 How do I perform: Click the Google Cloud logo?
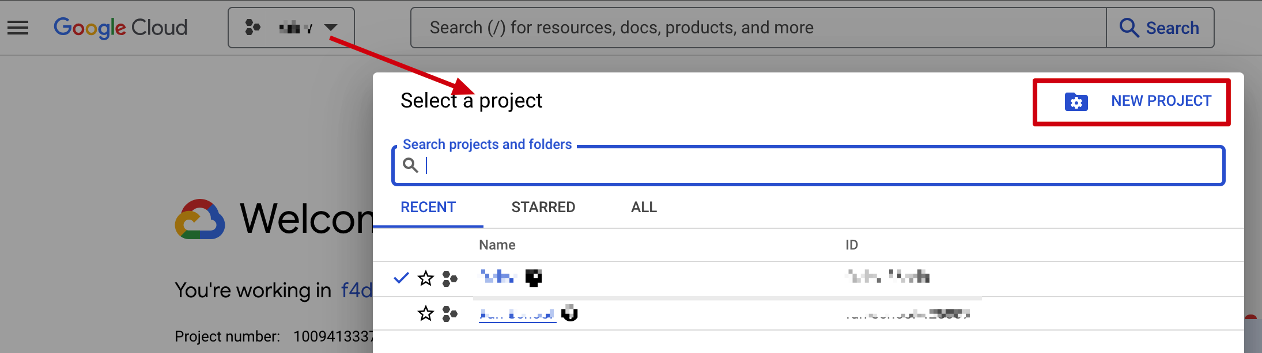120,28
